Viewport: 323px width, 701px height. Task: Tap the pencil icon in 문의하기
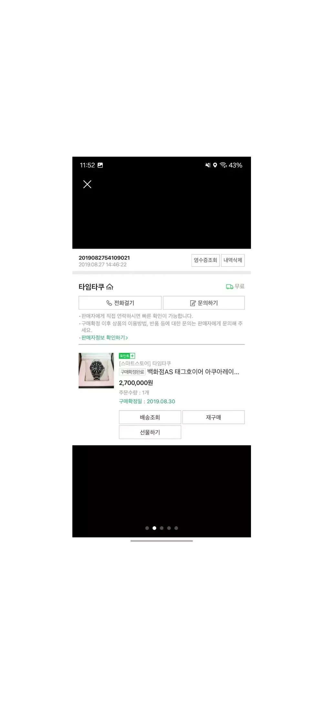click(x=193, y=303)
